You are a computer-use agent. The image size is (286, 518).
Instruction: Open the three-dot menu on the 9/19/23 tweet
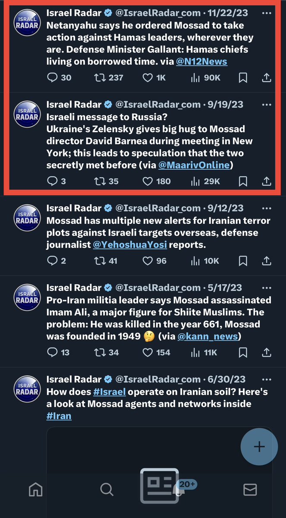point(267,105)
